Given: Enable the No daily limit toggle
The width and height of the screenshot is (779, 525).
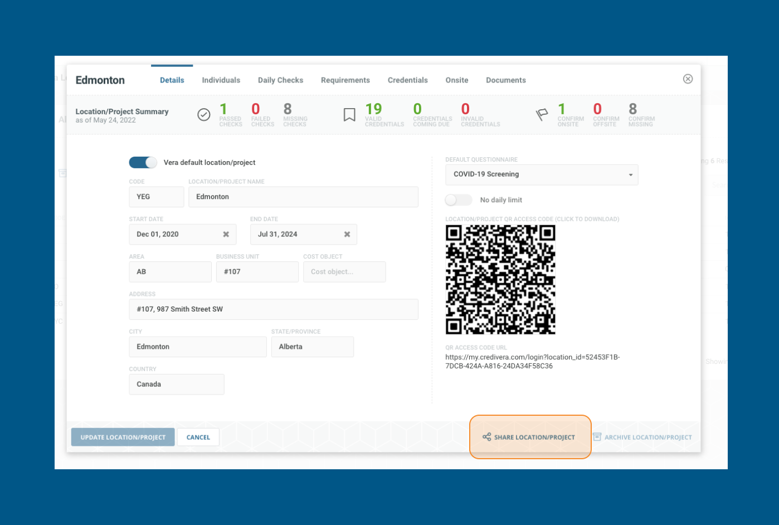Looking at the screenshot, I should (458, 200).
